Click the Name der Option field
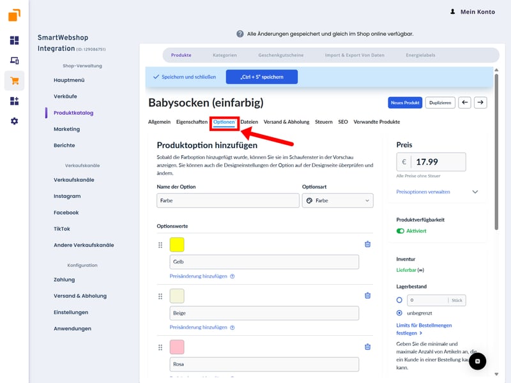The height and width of the screenshot is (383, 511). pos(228,200)
